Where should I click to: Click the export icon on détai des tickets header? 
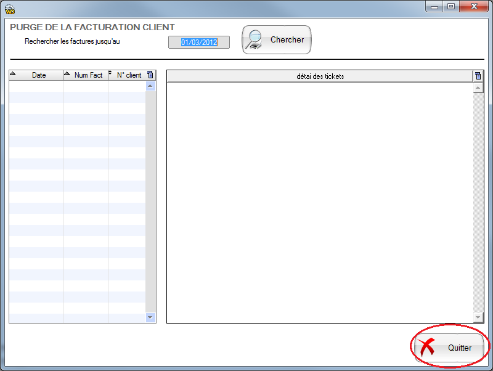coord(478,76)
